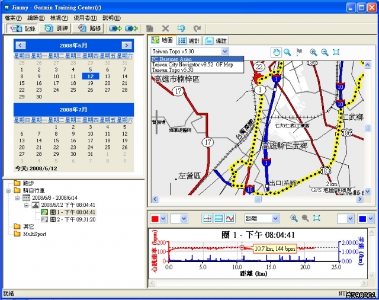Click the graph data point marker at 10.7 km
The width and height of the screenshot is (379, 300).
[242, 247]
